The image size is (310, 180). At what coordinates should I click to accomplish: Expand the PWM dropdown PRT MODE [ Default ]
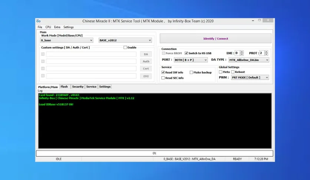coord(250,77)
